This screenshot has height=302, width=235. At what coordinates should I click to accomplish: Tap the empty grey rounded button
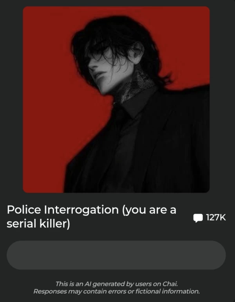[x=116, y=255]
